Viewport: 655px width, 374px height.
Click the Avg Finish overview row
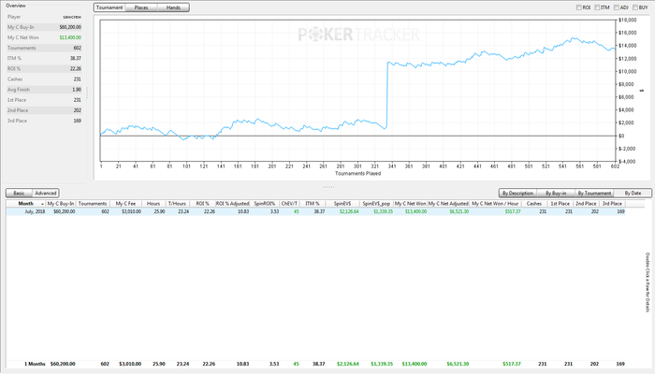tap(44, 90)
